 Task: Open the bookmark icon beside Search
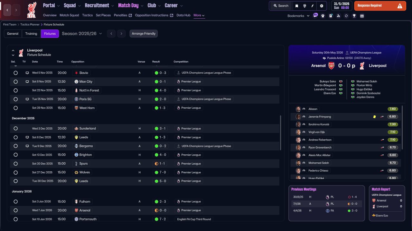tap(297, 6)
